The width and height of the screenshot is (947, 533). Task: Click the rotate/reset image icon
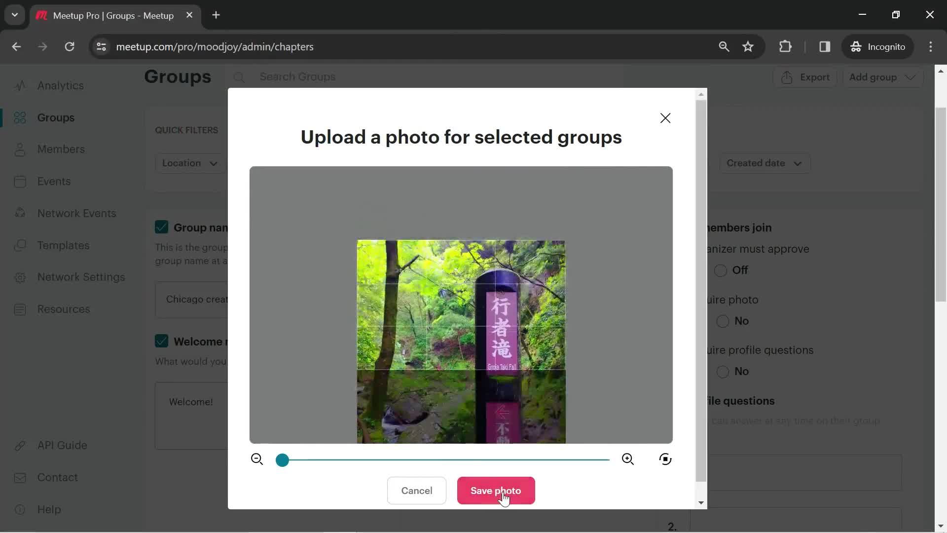tap(665, 459)
